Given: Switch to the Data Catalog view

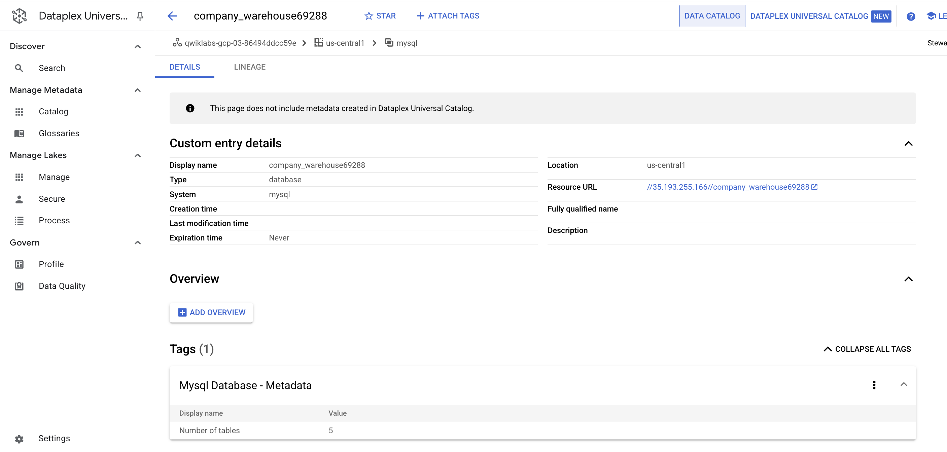Looking at the screenshot, I should [712, 16].
